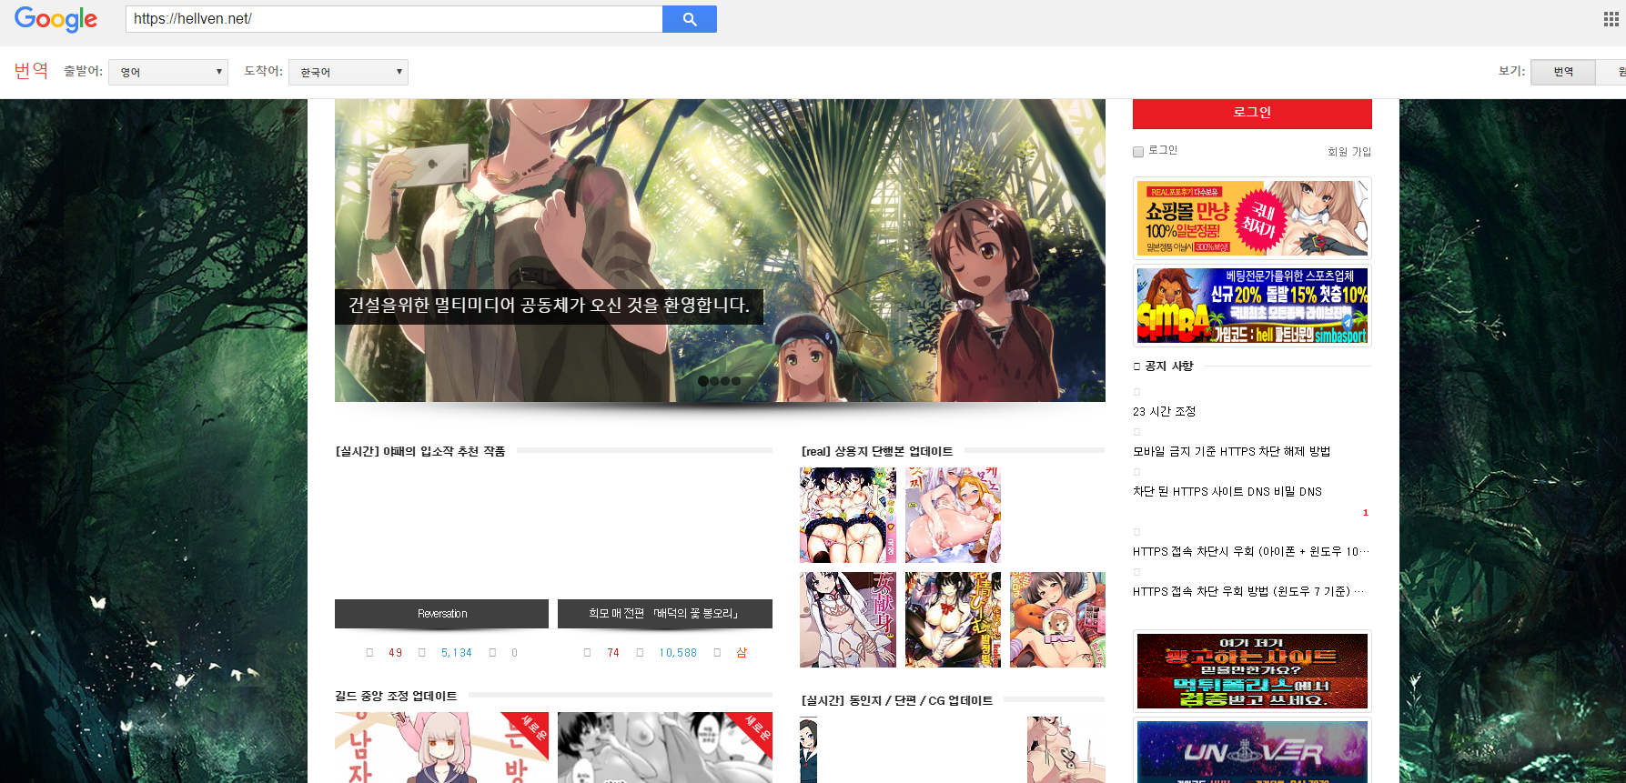
Task: Select the 번역 view button
Action: [x=1563, y=72]
